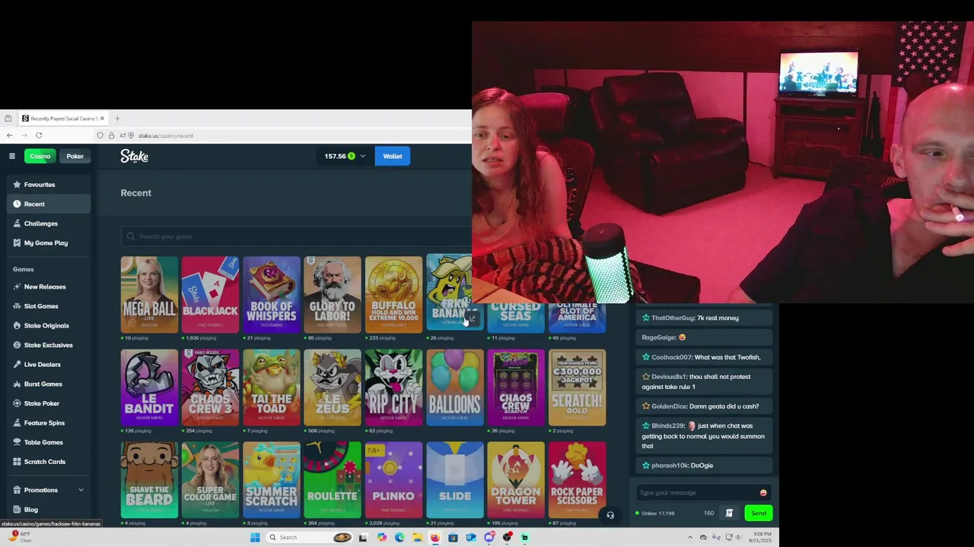Click the New Releases sidebar icon
The width and height of the screenshot is (974, 547).
[17, 287]
